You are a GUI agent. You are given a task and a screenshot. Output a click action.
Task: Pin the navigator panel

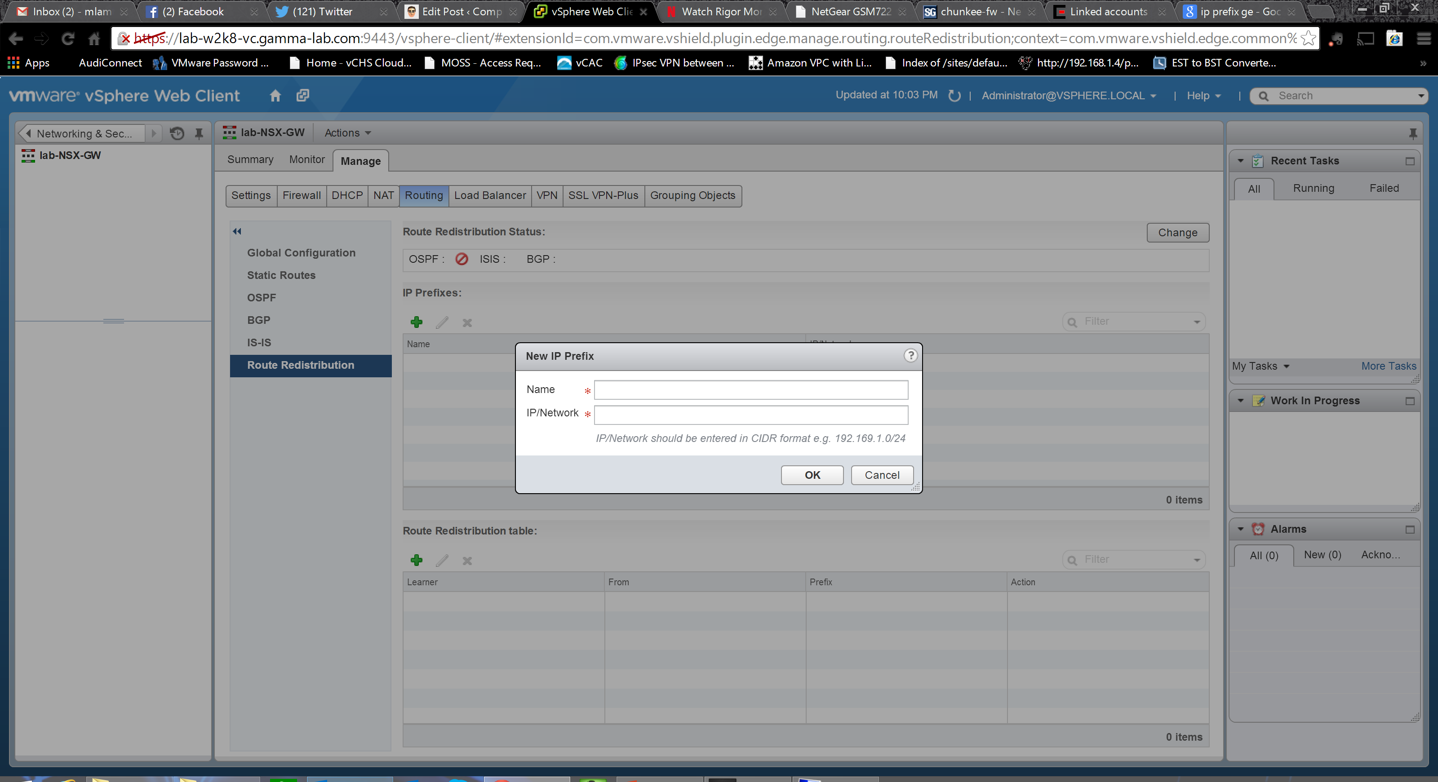pyautogui.click(x=199, y=133)
